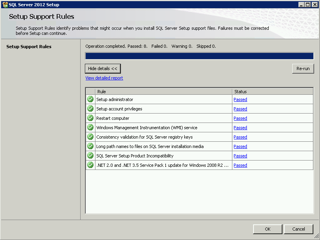This screenshot has height=240, width=320.
Task: Click check icon for Product Incompatibility rule
Action: [x=90, y=156]
